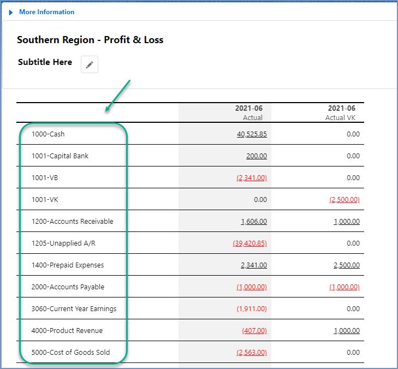398x369 pixels.
Task: Open the 2,341.00 Prepaid Expenses value
Action: click(x=254, y=265)
